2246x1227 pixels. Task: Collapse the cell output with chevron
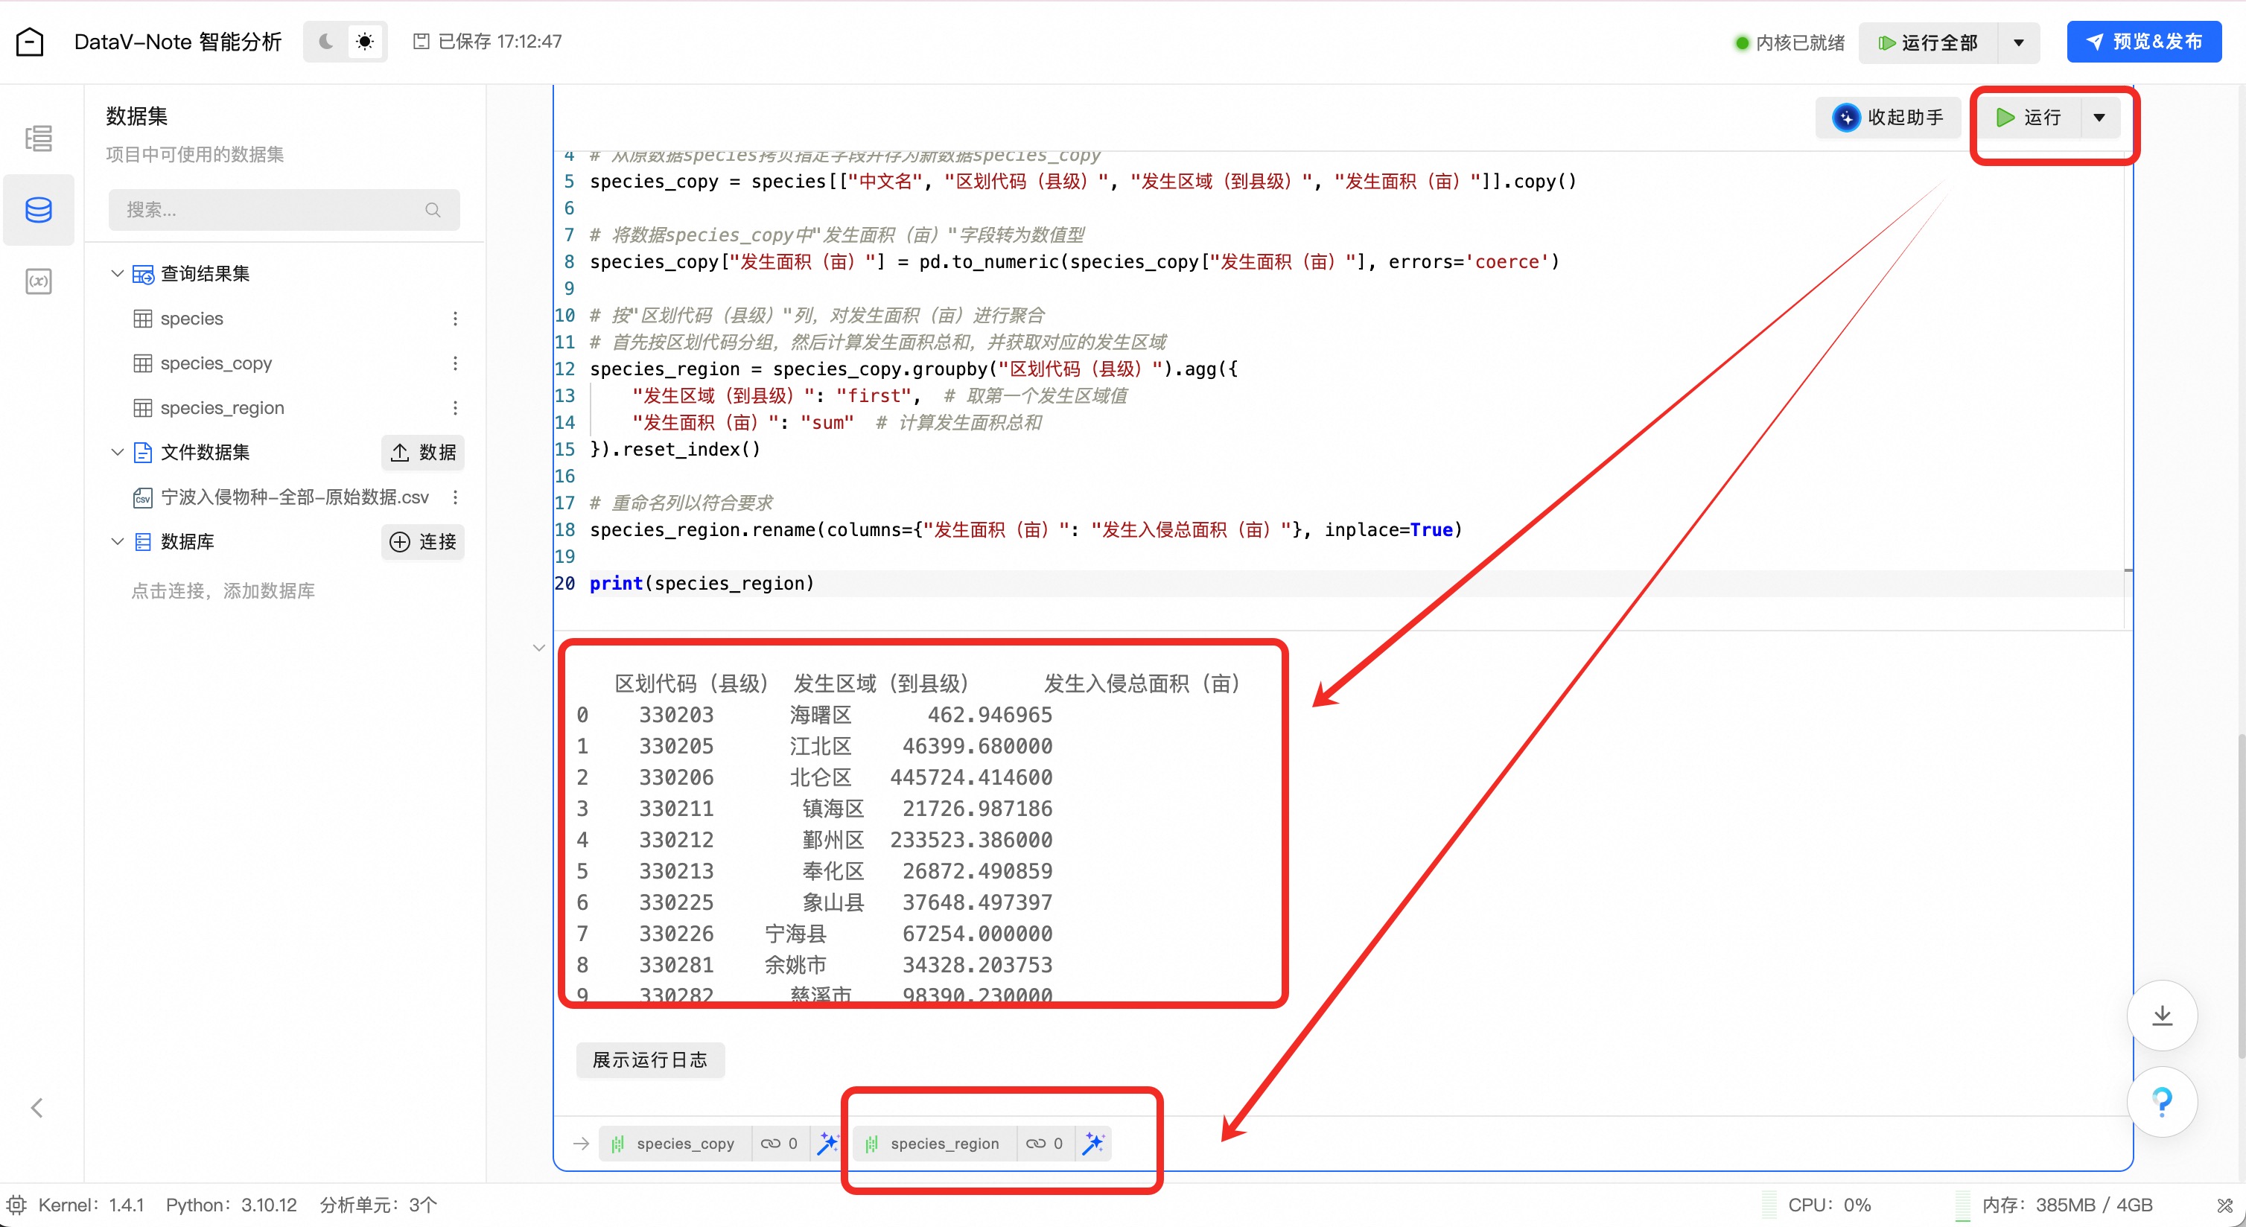click(539, 648)
